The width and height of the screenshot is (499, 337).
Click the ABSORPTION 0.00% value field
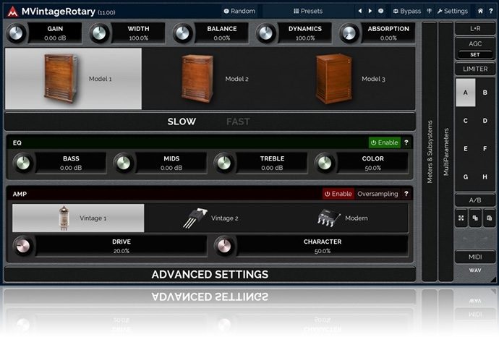click(x=388, y=33)
